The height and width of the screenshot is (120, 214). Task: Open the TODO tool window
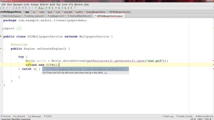click(x=48, y=116)
